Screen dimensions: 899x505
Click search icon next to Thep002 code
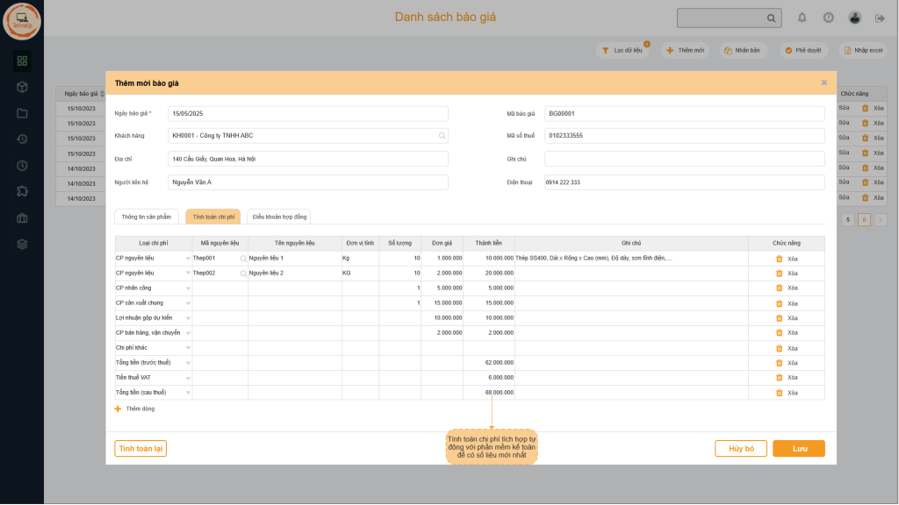243,274
